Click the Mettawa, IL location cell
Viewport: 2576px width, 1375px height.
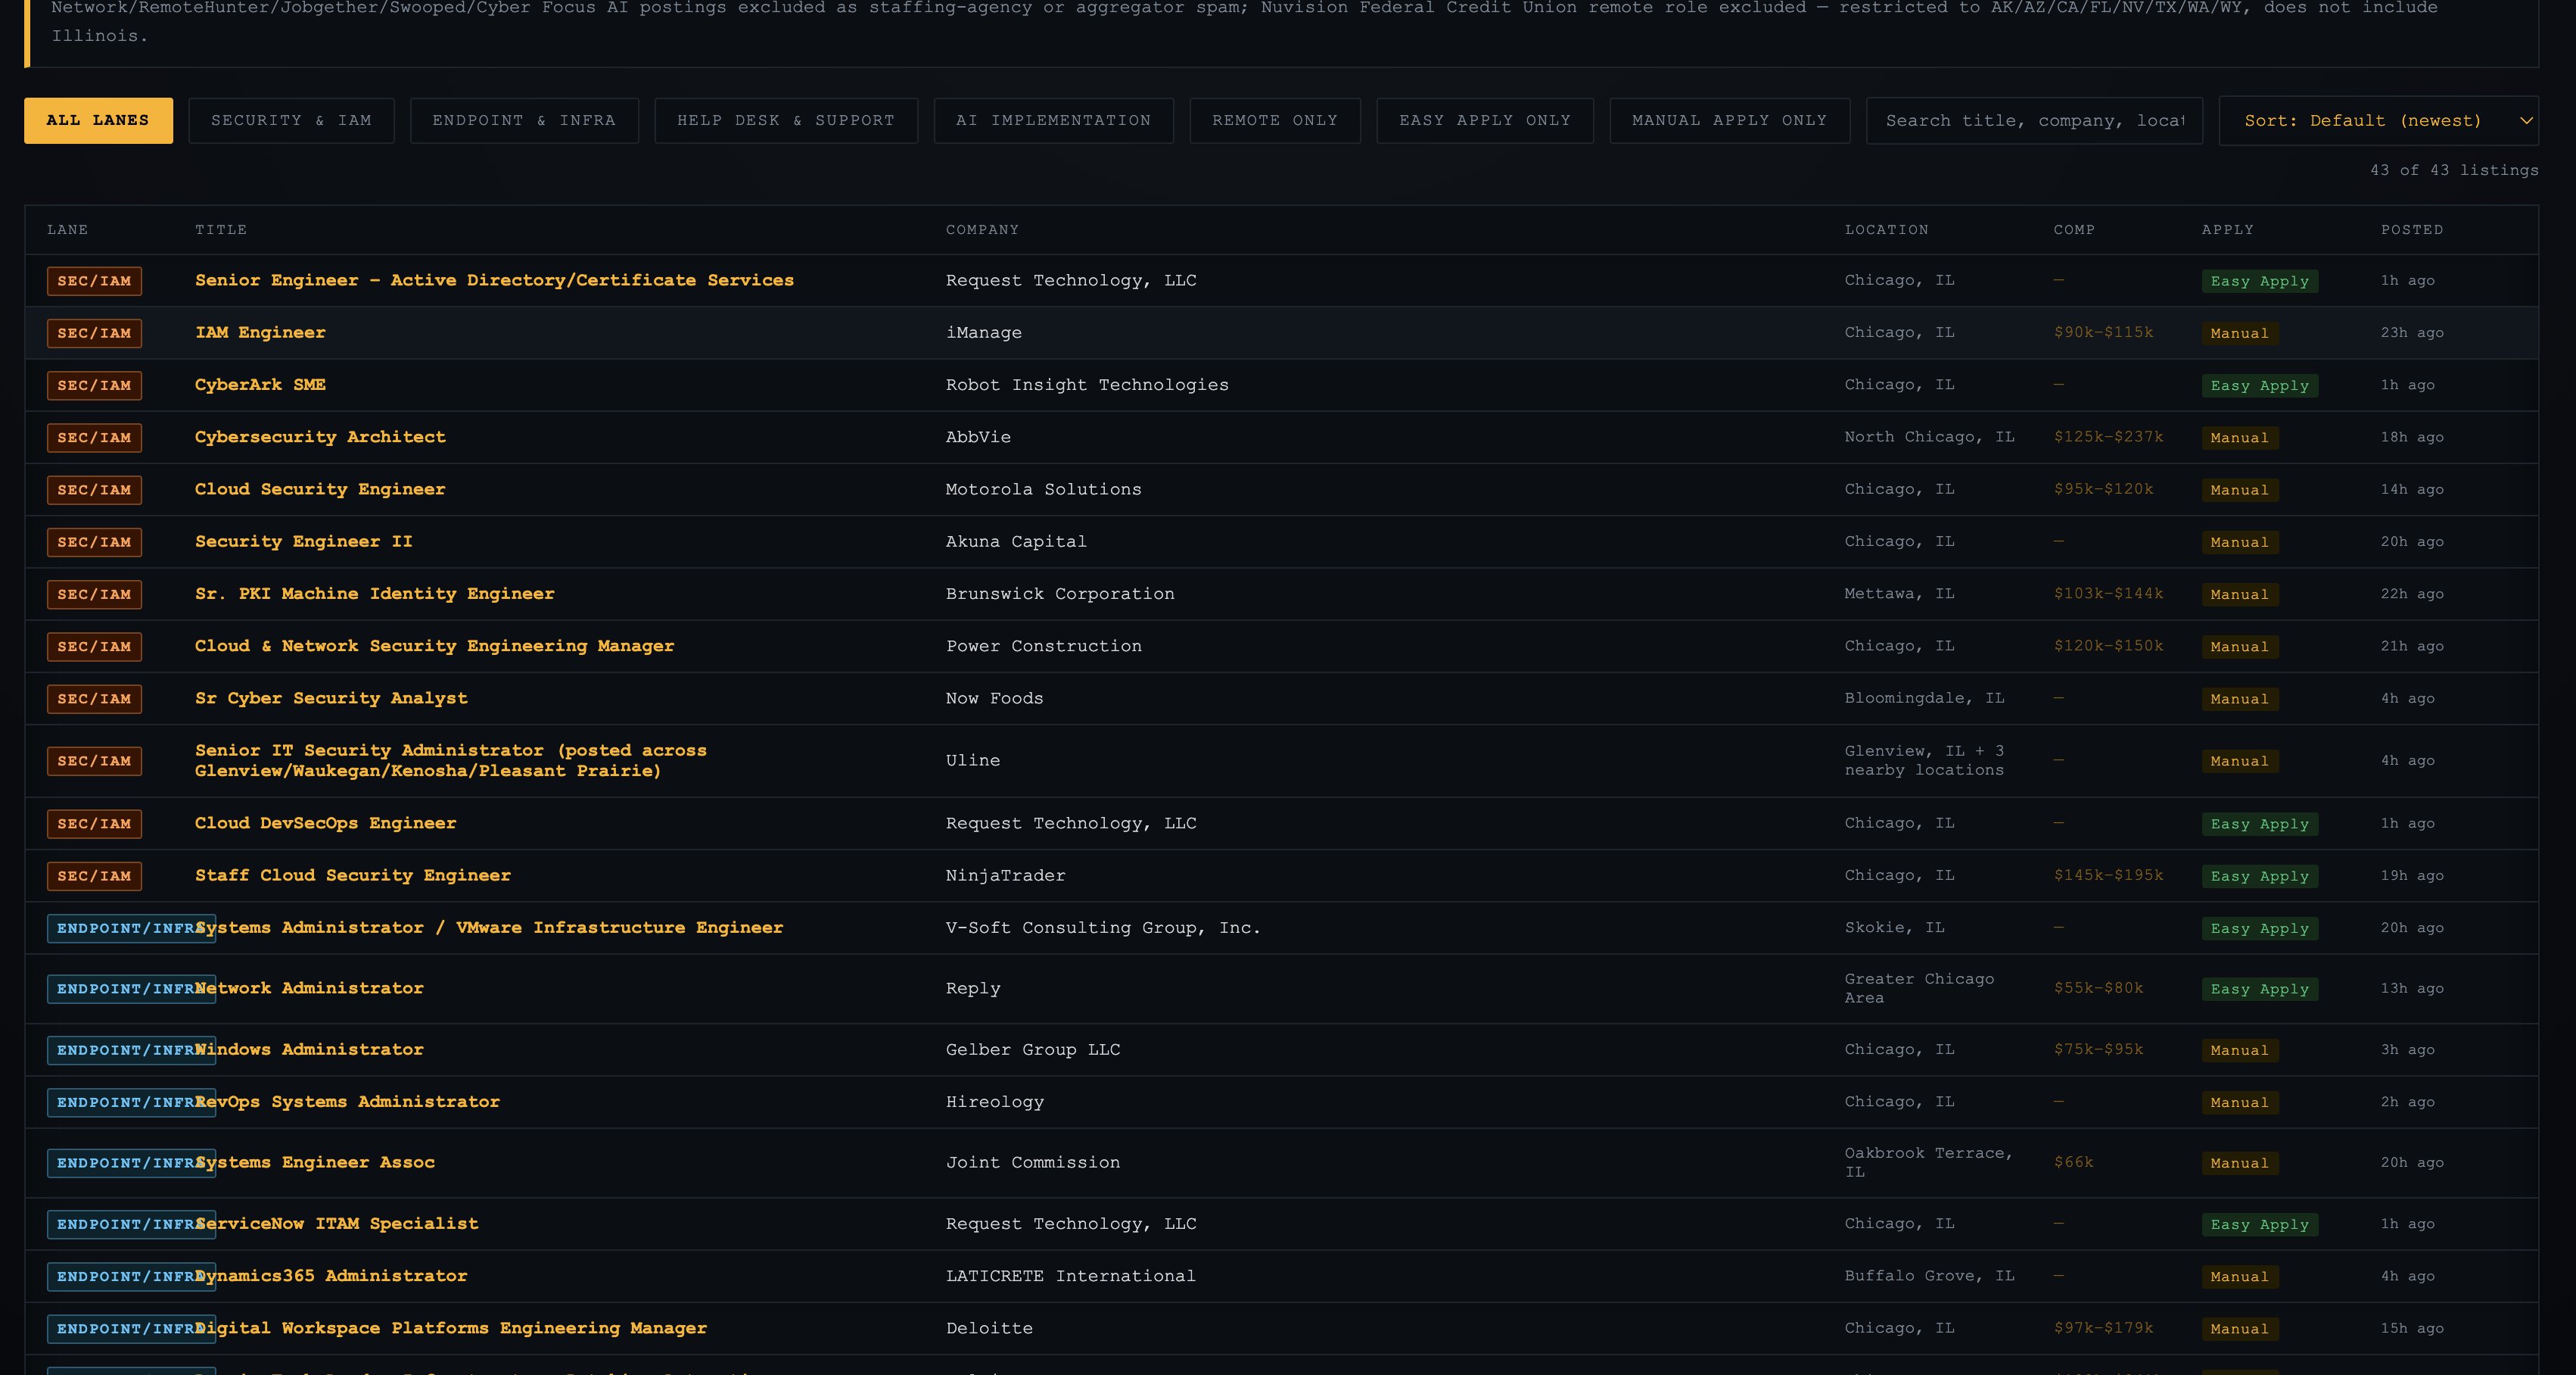[x=1899, y=594]
